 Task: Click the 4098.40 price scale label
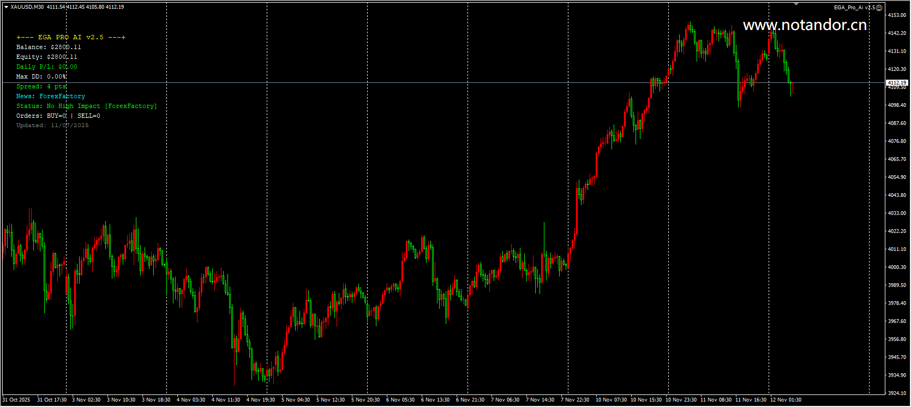(x=897, y=105)
